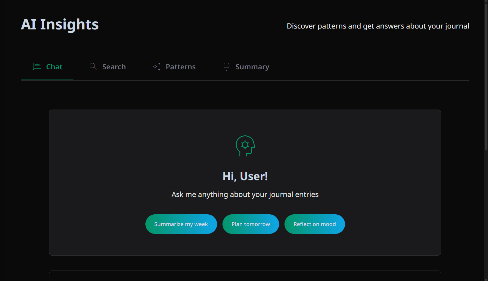Switch to the Chat tab
The height and width of the screenshot is (281, 488).
click(x=54, y=67)
